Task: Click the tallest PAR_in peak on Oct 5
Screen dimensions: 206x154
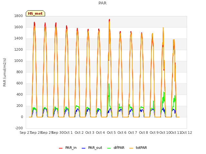Action: [109, 20]
